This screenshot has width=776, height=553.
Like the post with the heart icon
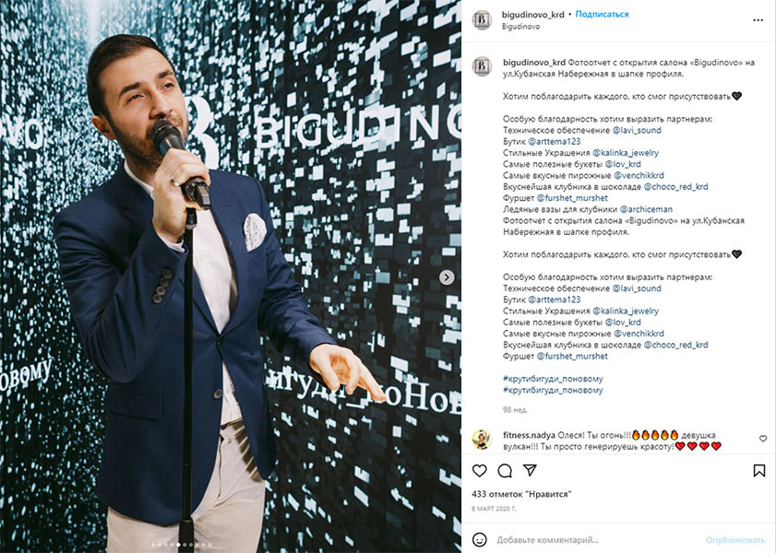pos(479,470)
